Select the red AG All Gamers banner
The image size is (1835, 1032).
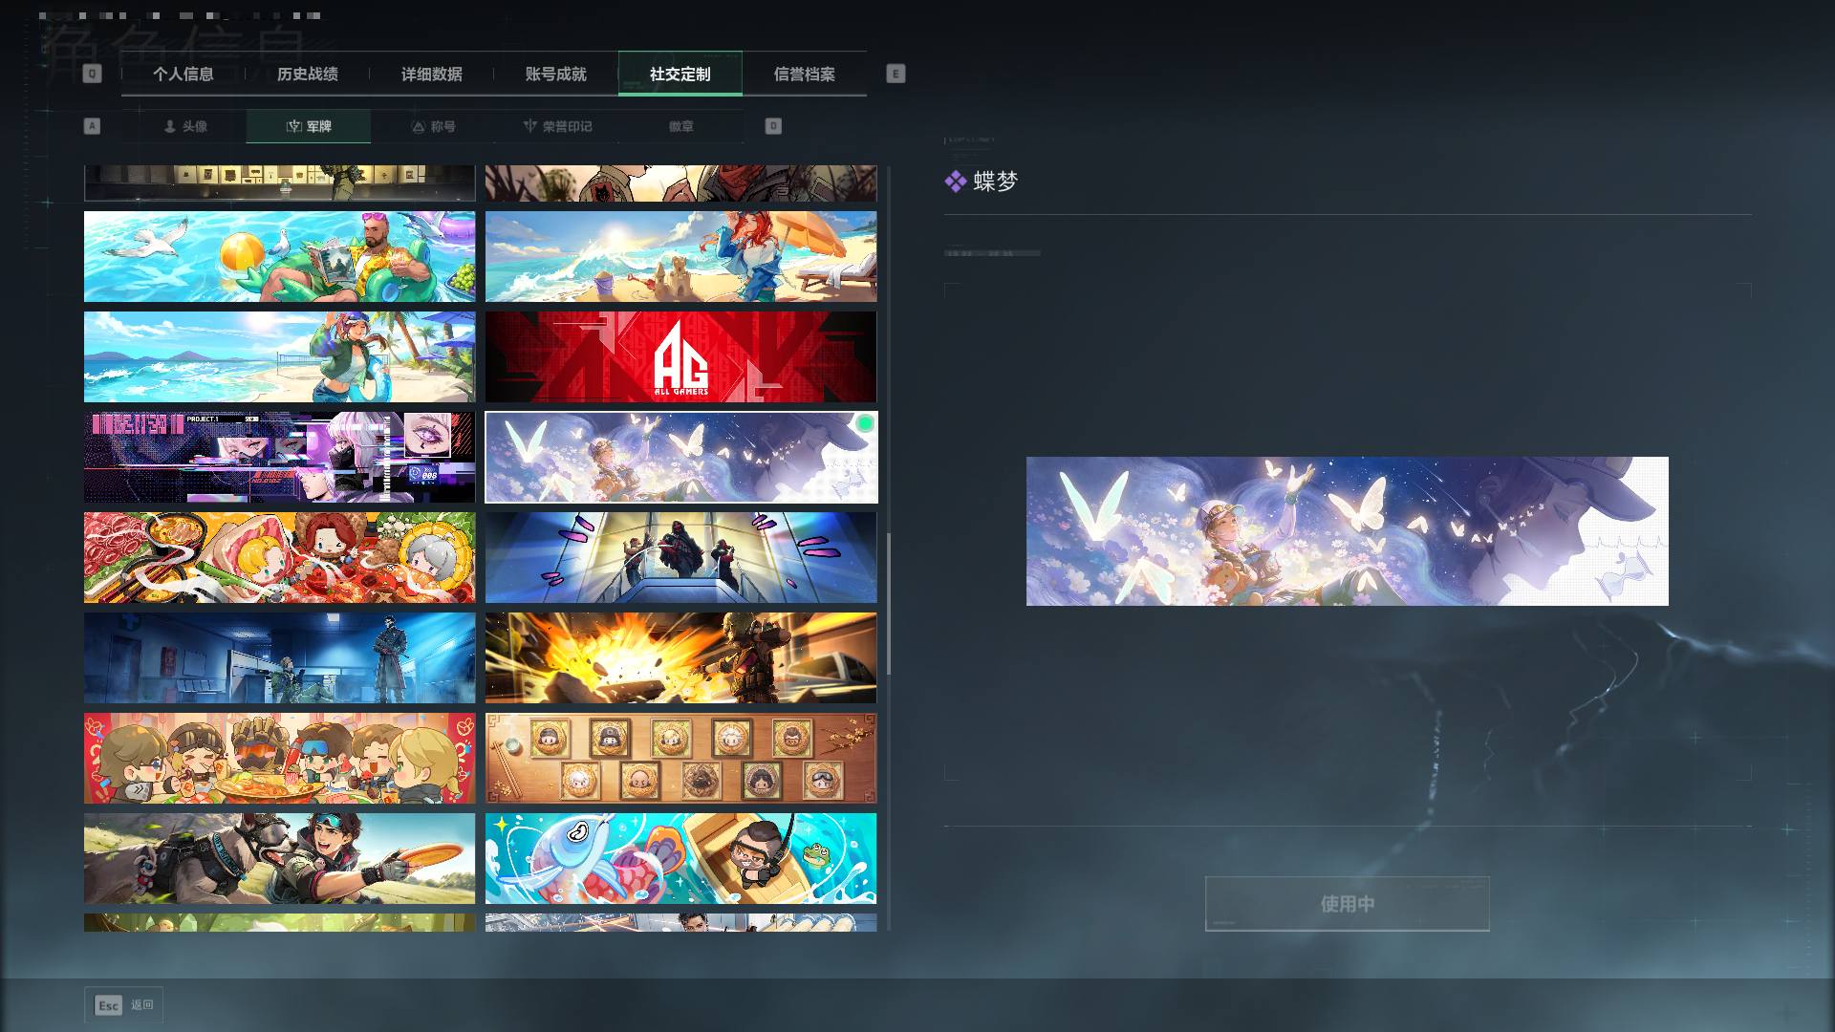point(680,357)
